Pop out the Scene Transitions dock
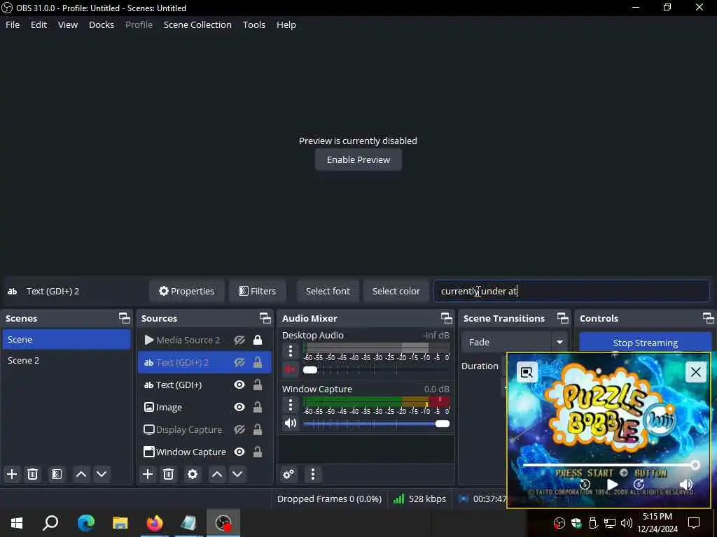 562,318
